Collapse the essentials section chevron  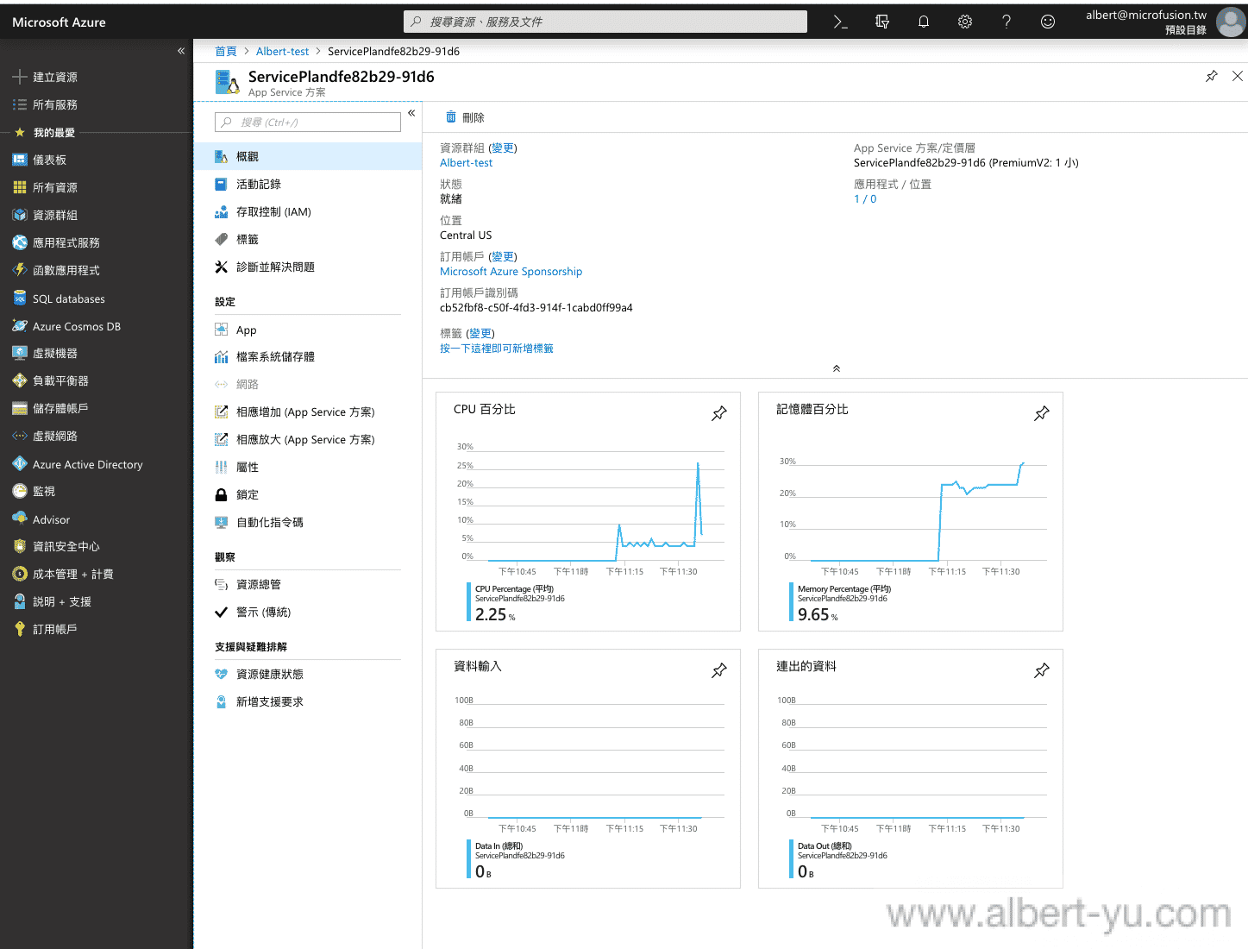pyautogui.click(x=836, y=368)
